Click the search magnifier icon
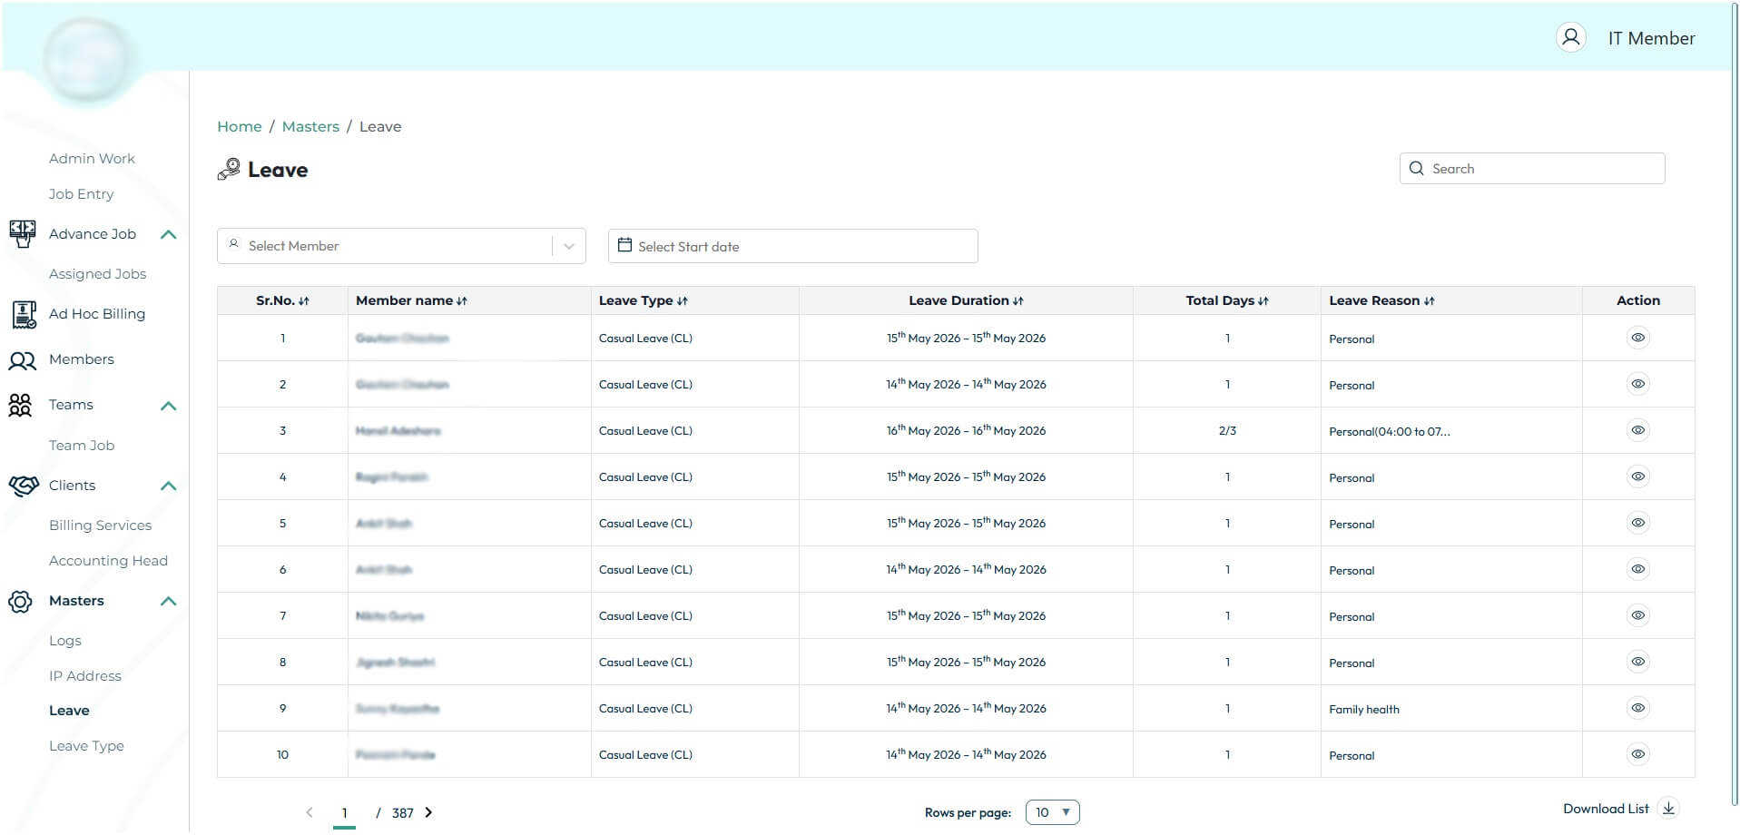 pos(1416,169)
